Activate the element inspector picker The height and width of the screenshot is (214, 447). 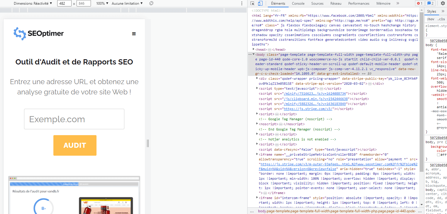pos(252,4)
